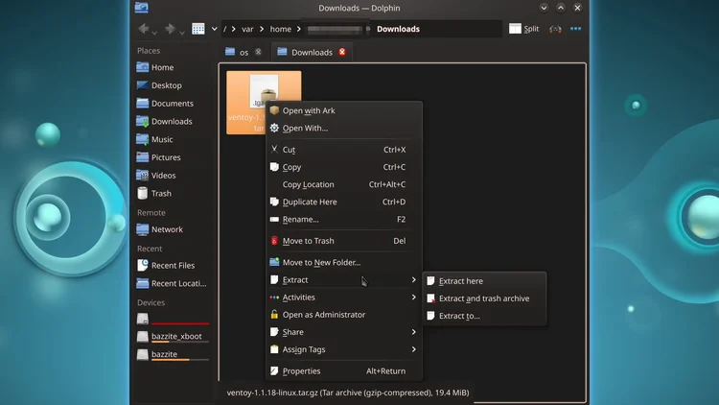Open the view mode dropdown arrow

[214, 29]
